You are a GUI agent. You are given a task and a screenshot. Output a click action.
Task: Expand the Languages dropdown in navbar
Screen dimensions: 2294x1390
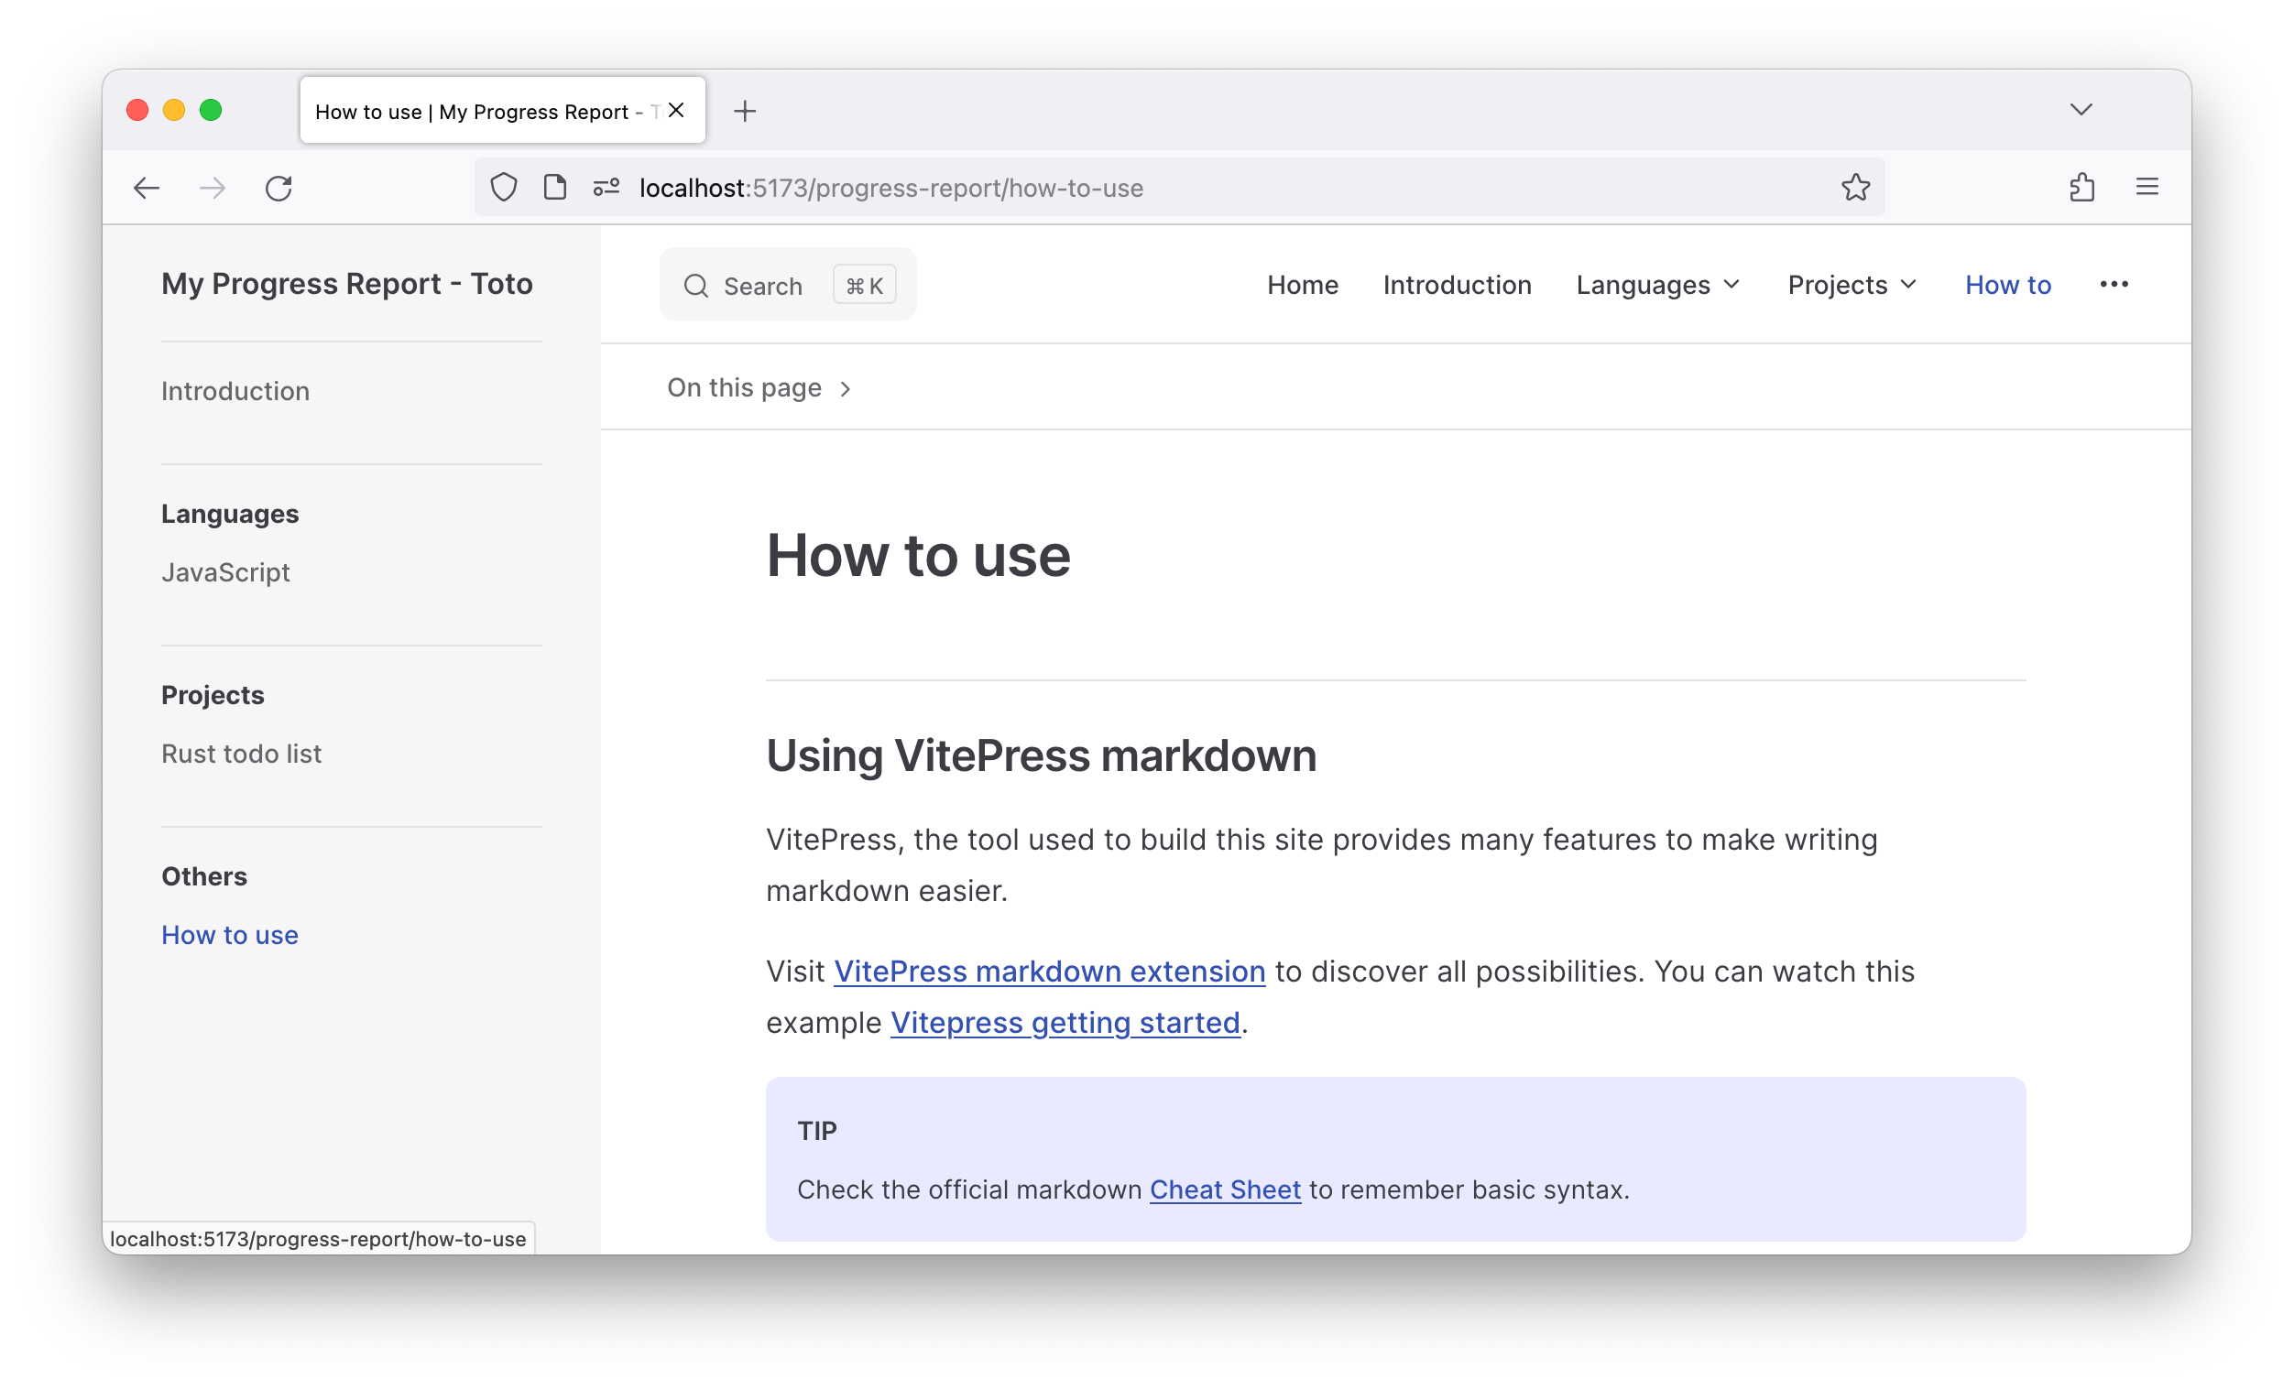click(x=1658, y=285)
